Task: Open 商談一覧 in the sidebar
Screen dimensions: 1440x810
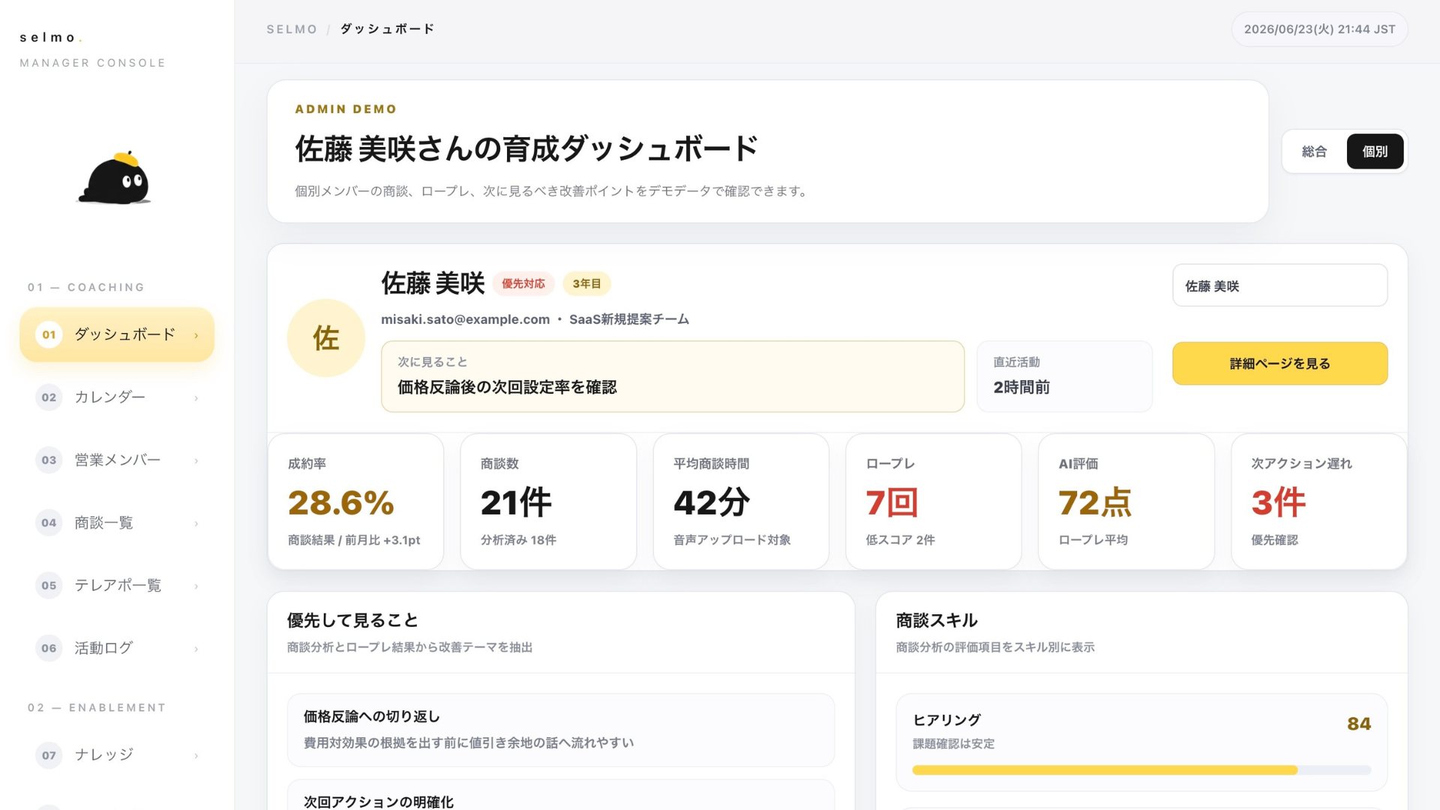Action: coord(117,523)
